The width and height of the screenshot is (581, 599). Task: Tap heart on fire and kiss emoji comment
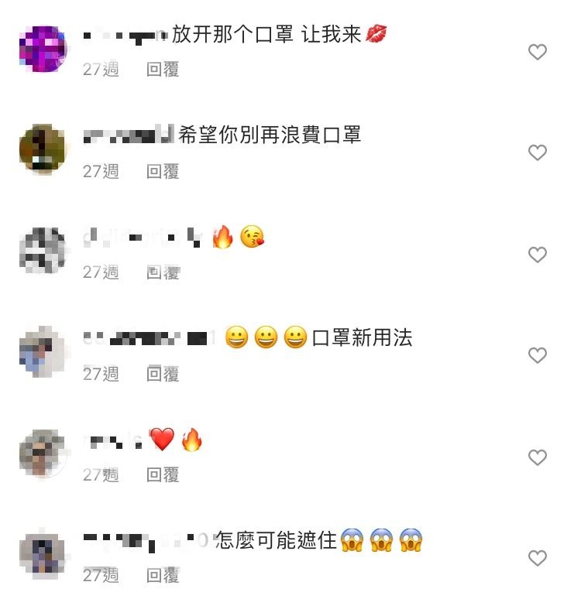(x=537, y=255)
